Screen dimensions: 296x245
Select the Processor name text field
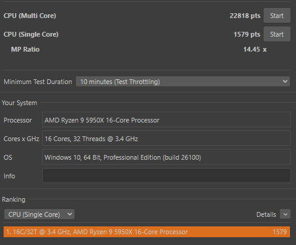(x=166, y=119)
